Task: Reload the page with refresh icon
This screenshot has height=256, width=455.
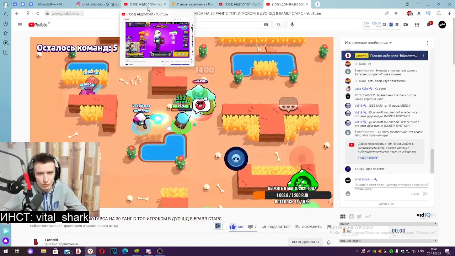Action: click(x=38, y=13)
